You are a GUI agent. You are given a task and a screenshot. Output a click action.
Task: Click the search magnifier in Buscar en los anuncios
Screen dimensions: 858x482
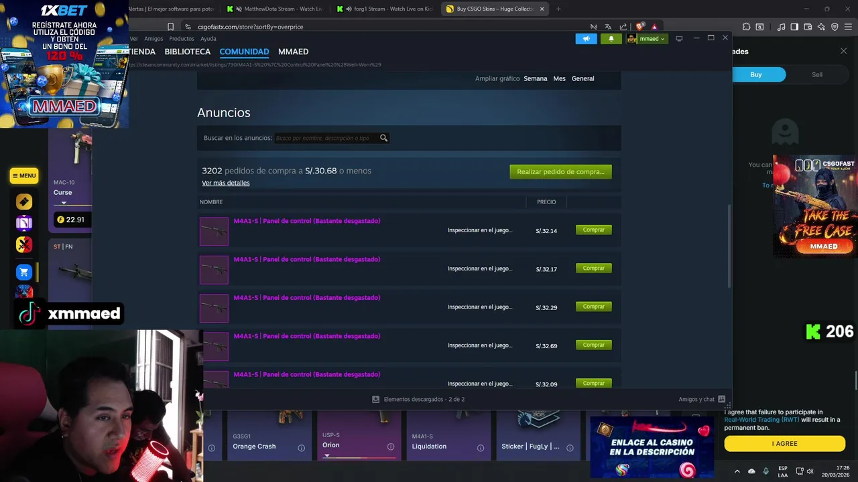click(383, 138)
